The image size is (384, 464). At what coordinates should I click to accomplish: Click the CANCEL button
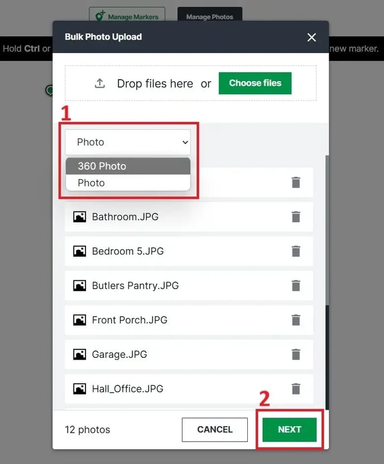click(x=214, y=429)
